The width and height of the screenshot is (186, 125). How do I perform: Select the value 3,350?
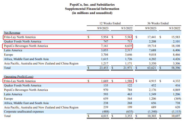coord(152,64)
